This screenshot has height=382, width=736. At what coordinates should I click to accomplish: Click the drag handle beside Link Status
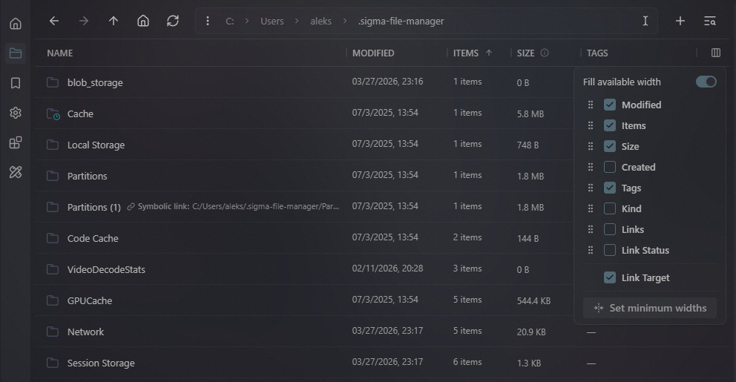point(591,250)
